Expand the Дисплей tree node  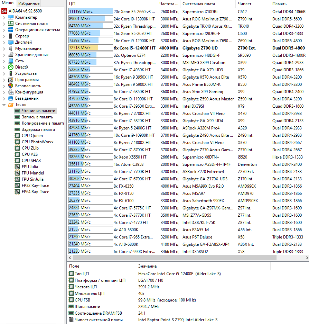click(x=4, y=42)
